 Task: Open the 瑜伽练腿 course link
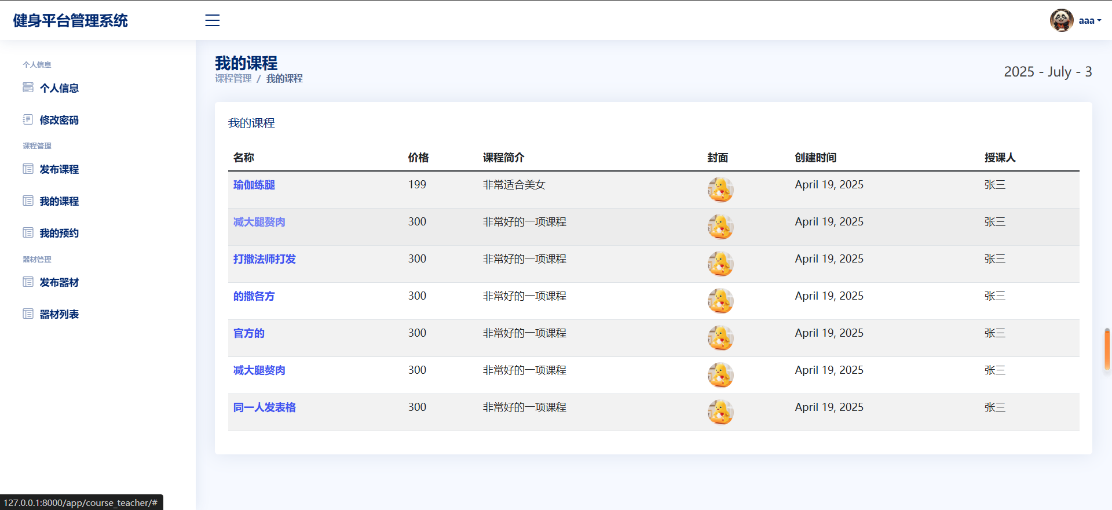254,185
